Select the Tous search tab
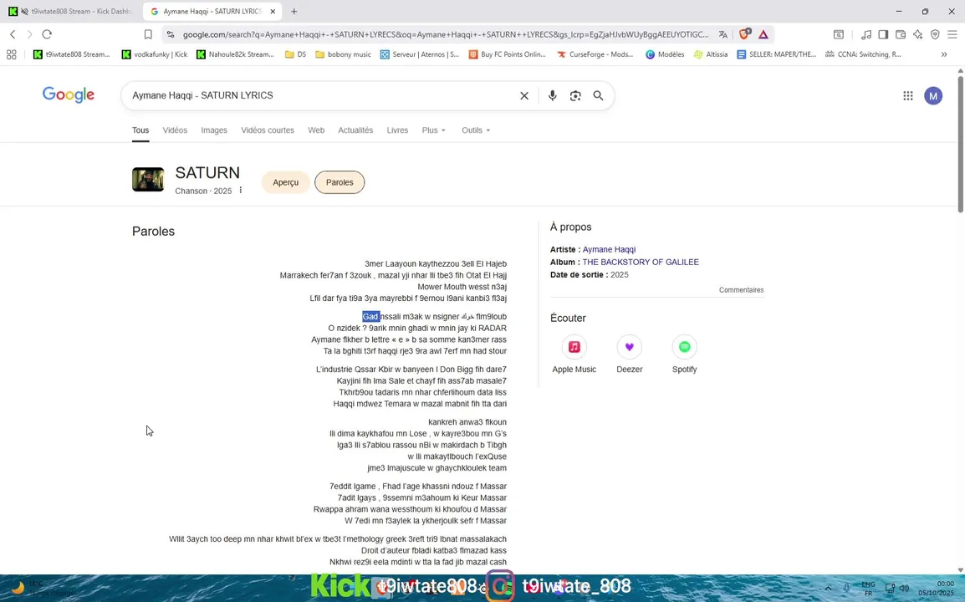 coord(140,130)
